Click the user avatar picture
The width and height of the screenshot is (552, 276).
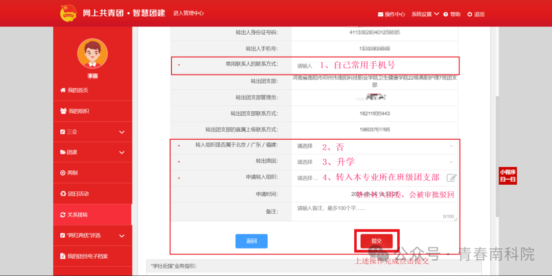(93, 54)
